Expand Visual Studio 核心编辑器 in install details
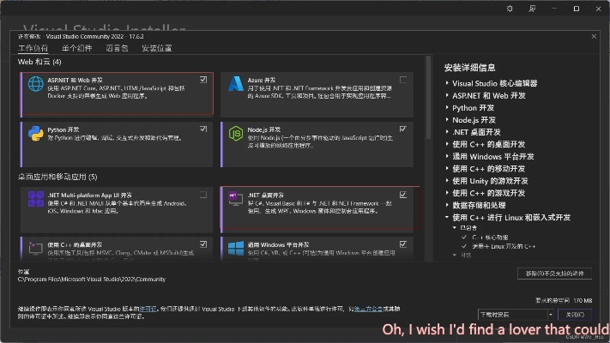610x343 pixels. click(447, 83)
